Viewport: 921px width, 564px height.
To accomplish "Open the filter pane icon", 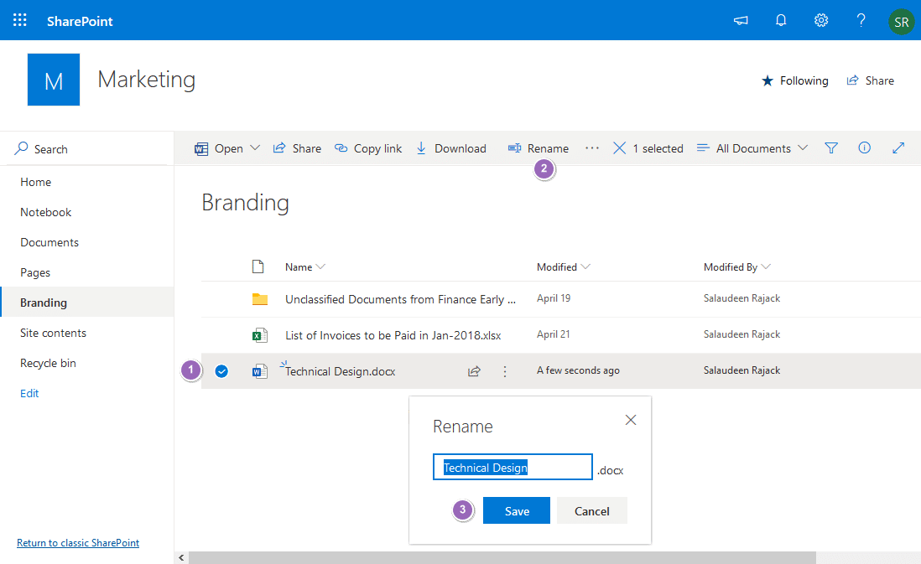I will pos(830,147).
